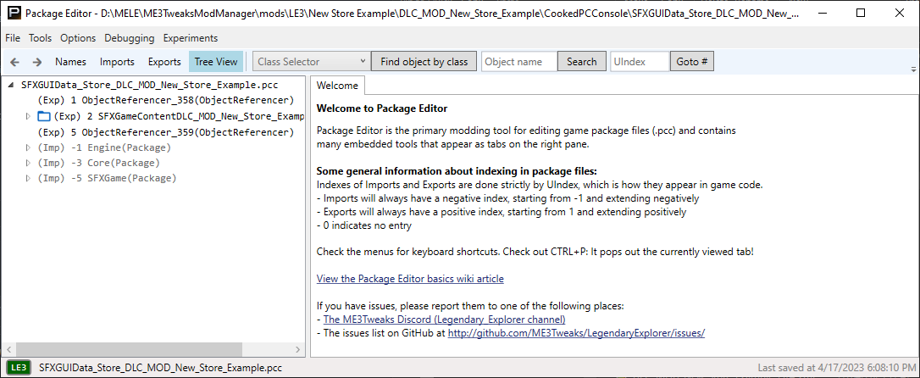Click the tree scrollbar right arrow
The width and height of the screenshot is (920, 378).
click(x=297, y=349)
